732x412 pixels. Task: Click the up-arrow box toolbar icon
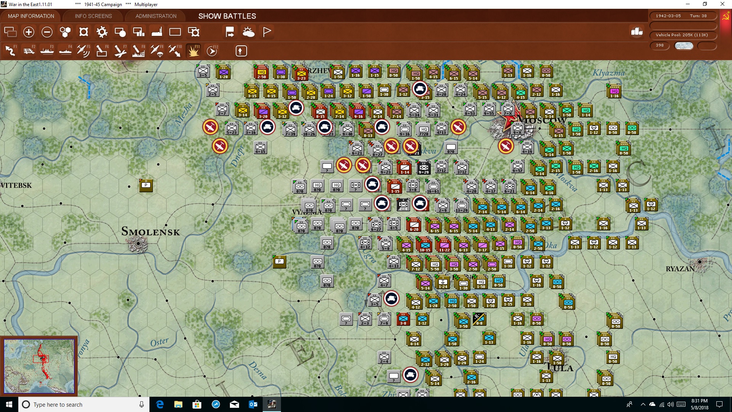(x=241, y=51)
